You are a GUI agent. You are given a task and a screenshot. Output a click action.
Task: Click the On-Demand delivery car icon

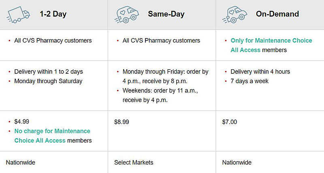(x=234, y=14)
